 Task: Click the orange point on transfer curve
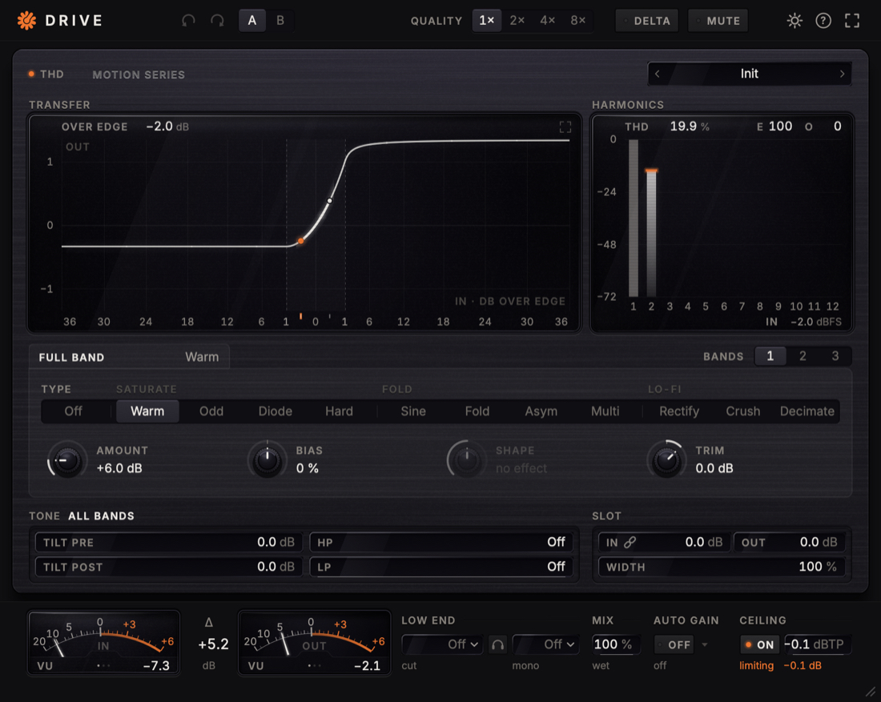point(300,240)
